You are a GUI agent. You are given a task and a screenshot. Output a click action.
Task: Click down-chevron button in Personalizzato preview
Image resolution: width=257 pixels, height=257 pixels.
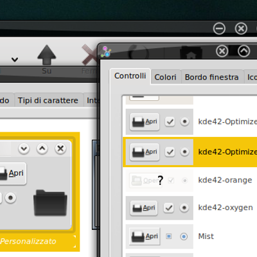coord(24,148)
